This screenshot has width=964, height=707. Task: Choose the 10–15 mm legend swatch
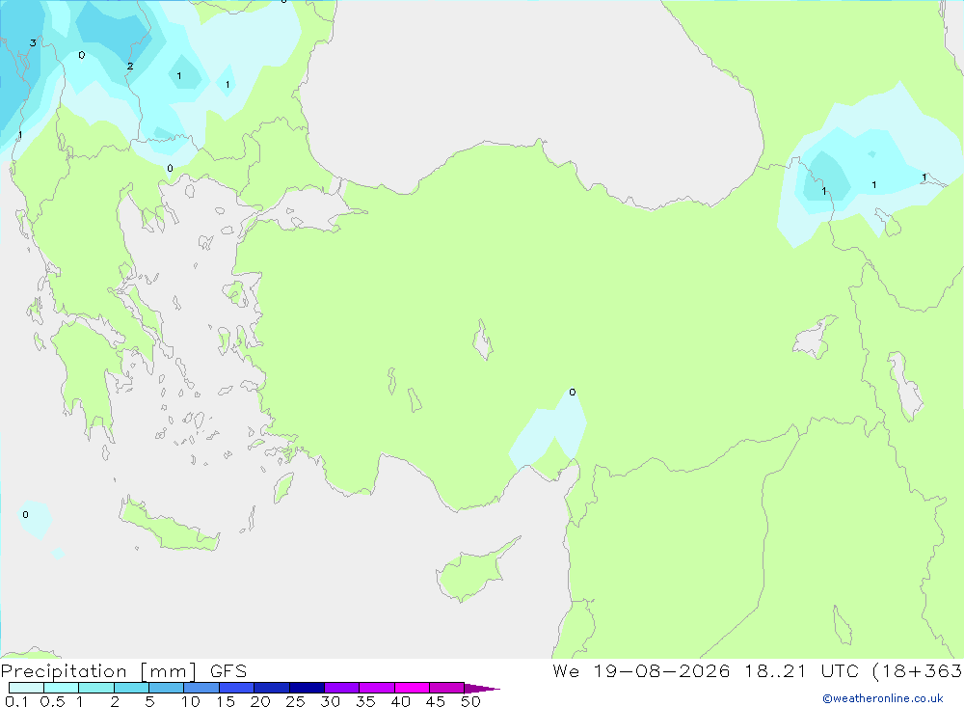point(201,688)
